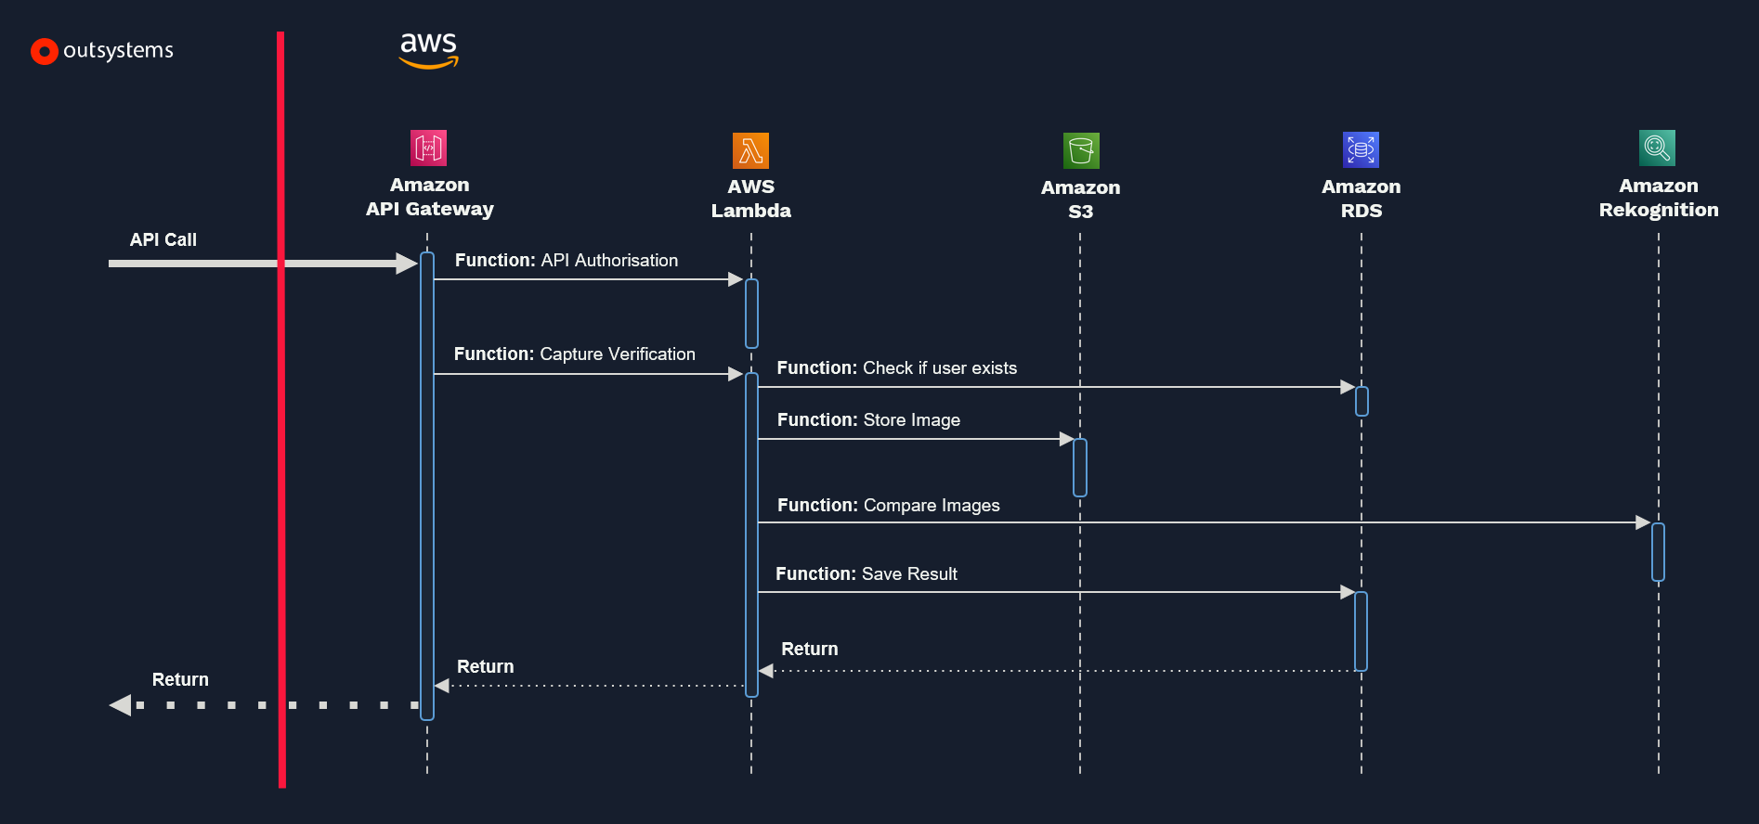Viewport: 1759px width, 824px height.
Task: Select the Amazon S3 bucket icon
Action: coord(1081,150)
